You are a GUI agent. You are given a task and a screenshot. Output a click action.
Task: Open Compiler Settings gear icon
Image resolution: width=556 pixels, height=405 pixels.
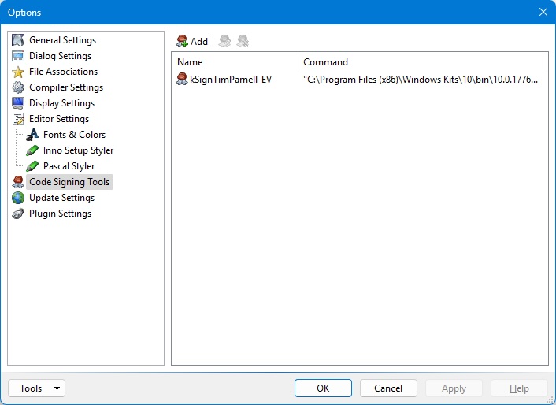click(18, 87)
